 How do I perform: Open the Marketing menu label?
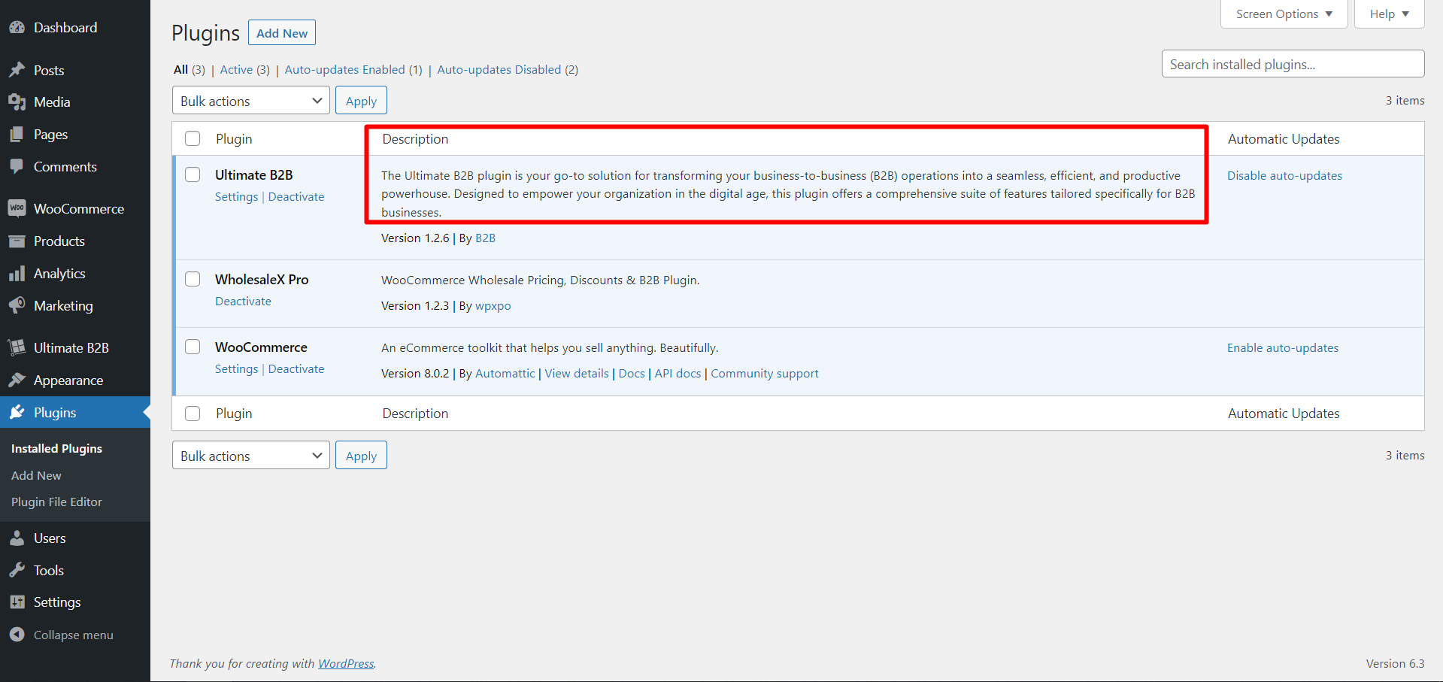(x=63, y=306)
